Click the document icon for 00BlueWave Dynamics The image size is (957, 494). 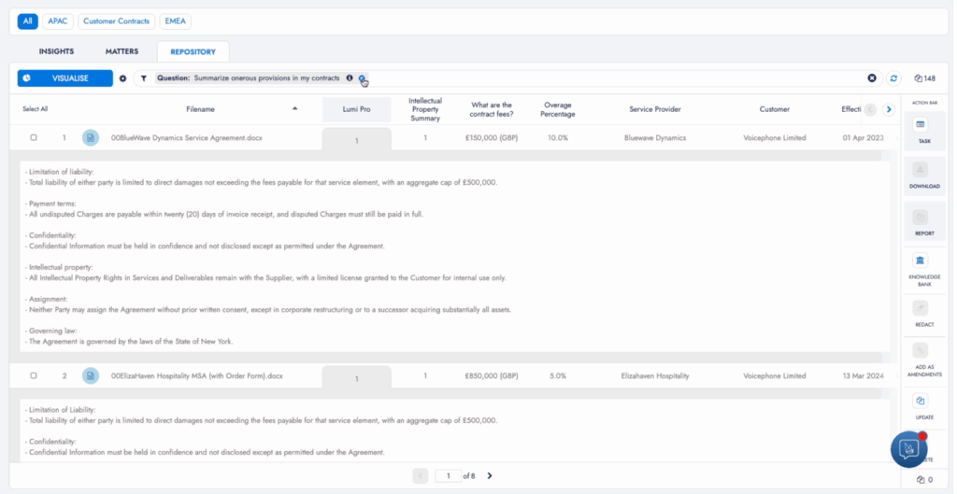tap(91, 138)
